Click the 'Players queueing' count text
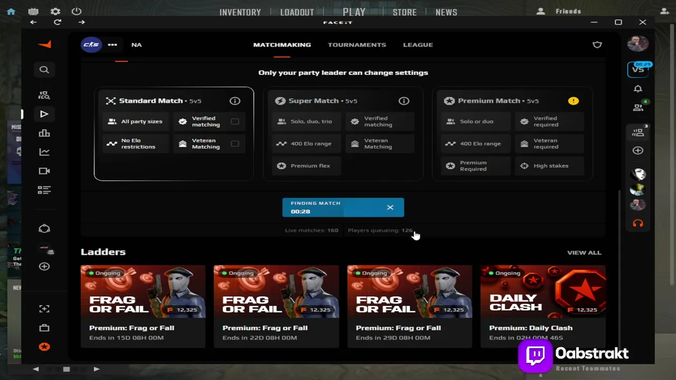This screenshot has height=380, width=676. [380, 230]
